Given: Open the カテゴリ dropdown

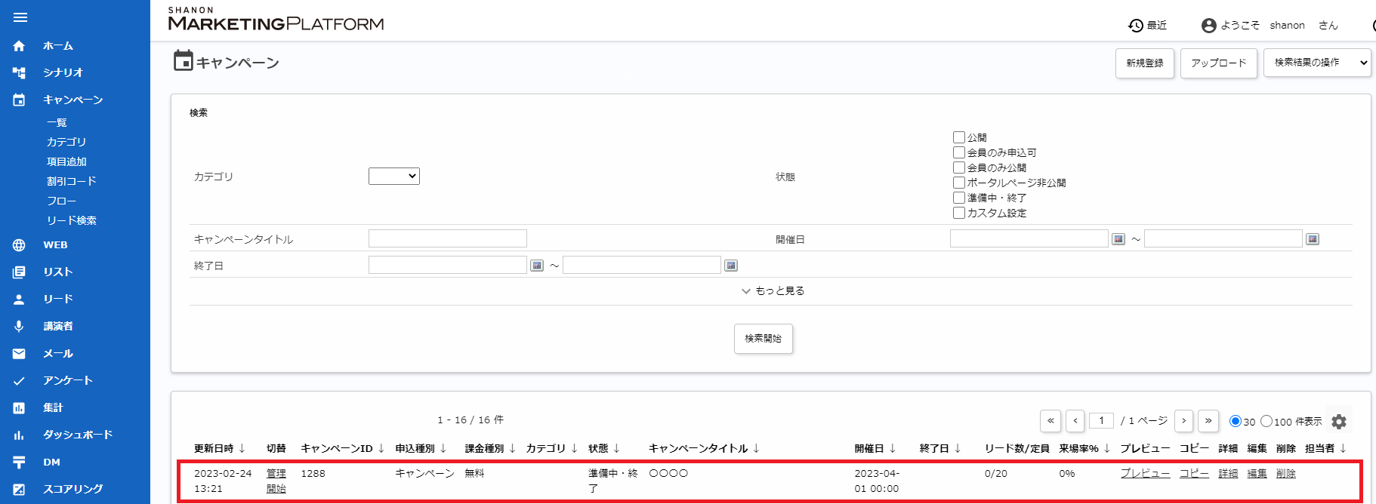Looking at the screenshot, I should click(x=394, y=176).
